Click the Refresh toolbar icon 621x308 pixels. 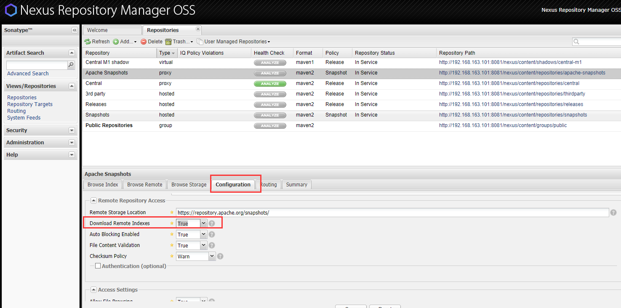coord(88,42)
